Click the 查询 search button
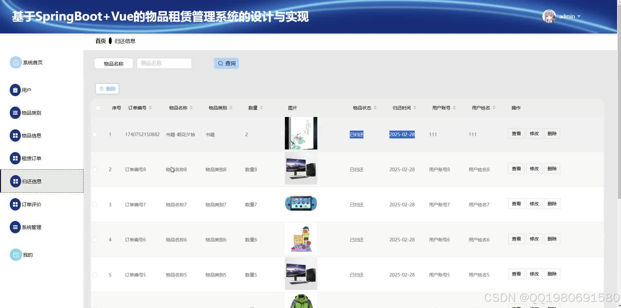621x308 pixels. tap(226, 63)
